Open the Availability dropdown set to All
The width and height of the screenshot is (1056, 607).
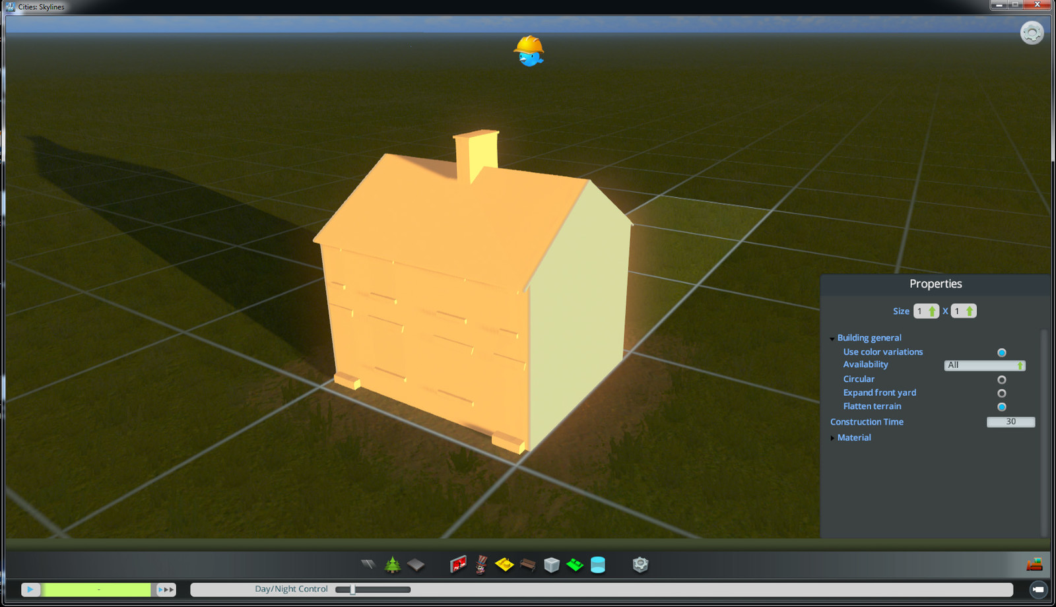985,366
